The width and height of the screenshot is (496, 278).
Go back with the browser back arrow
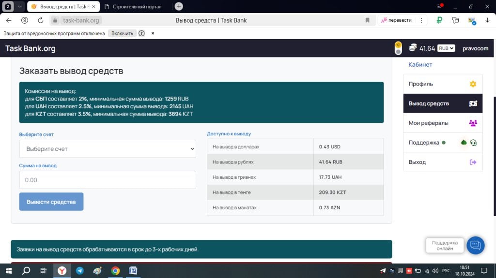point(9,20)
